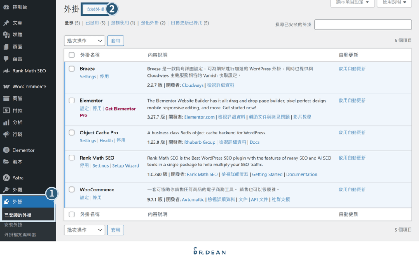The height and width of the screenshot is (261, 419).
Task: Switch to the 已啟用 (5) filter tab
Action: pyautogui.click(x=92, y=23)
